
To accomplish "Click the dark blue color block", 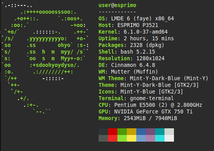I will (x=141, y=131).
